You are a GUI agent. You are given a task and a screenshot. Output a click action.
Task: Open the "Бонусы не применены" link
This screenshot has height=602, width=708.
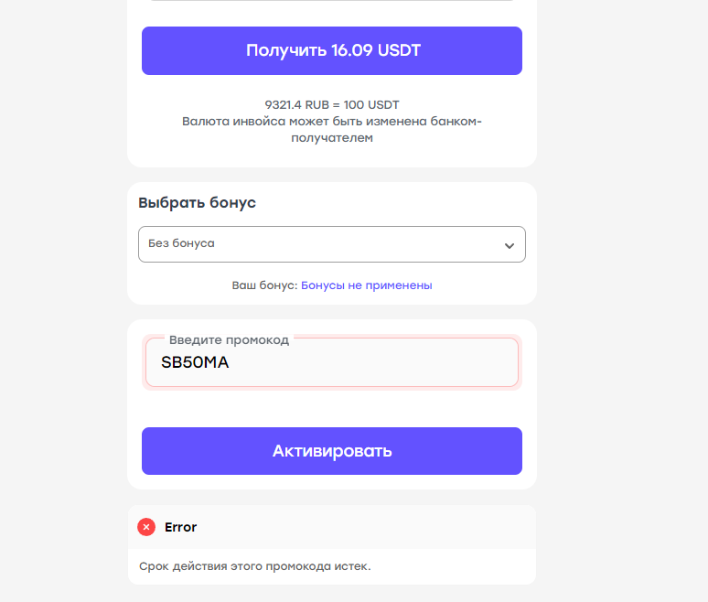(366, 285)
